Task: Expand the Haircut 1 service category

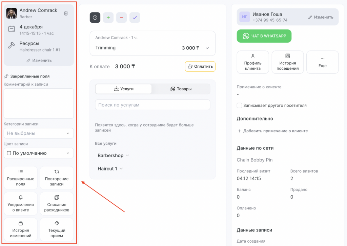Action: (x=110, y=169)
